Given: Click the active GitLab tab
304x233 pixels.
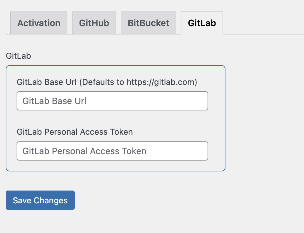Looking at the screenshot, I should [202, 23].
